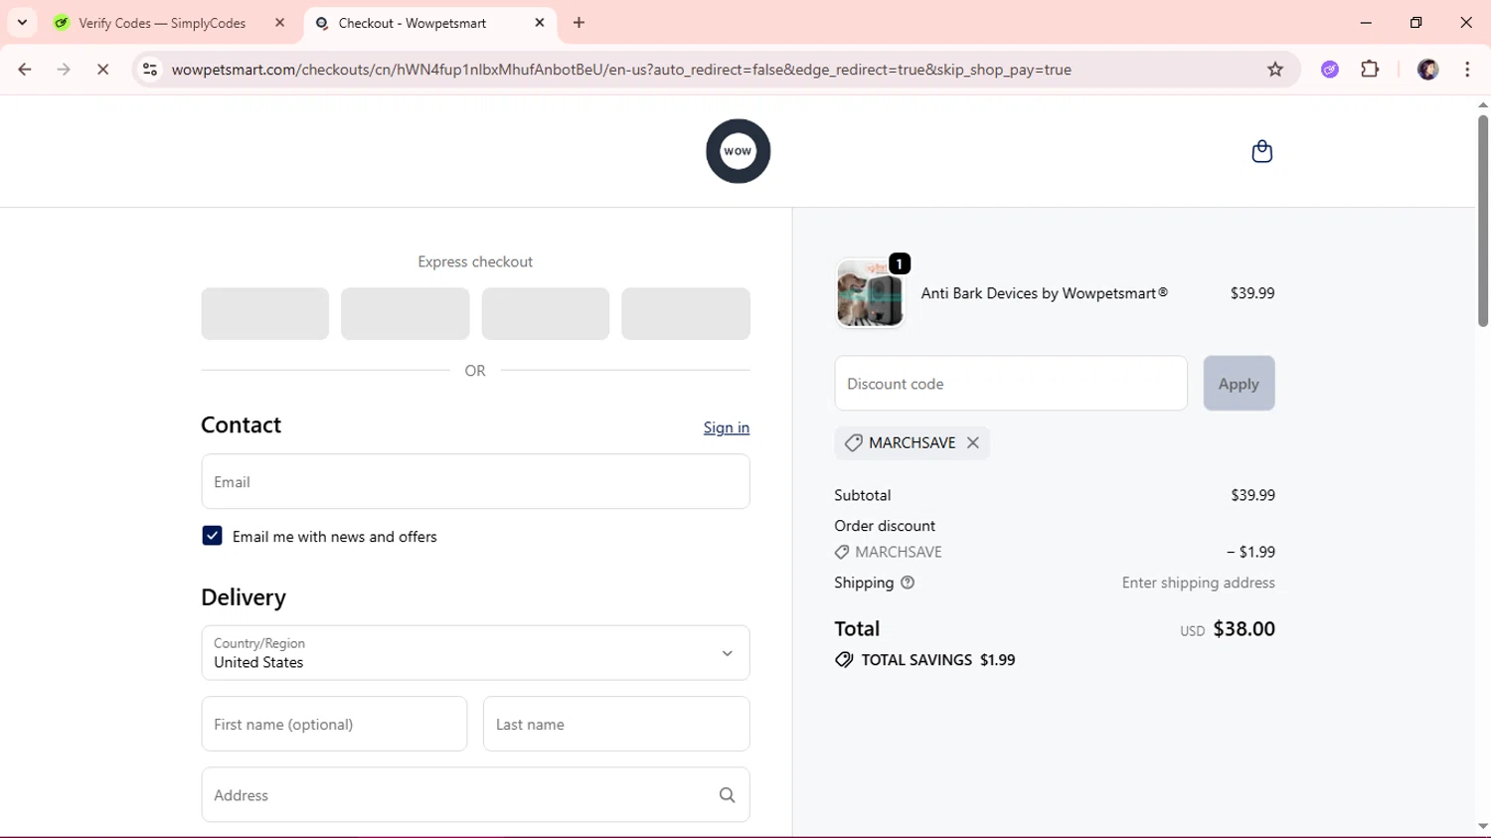Click the scrollbar up arrow
Screen dimensions: 1491x838
1483,104
